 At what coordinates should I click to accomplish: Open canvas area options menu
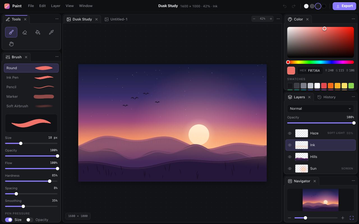278,19
